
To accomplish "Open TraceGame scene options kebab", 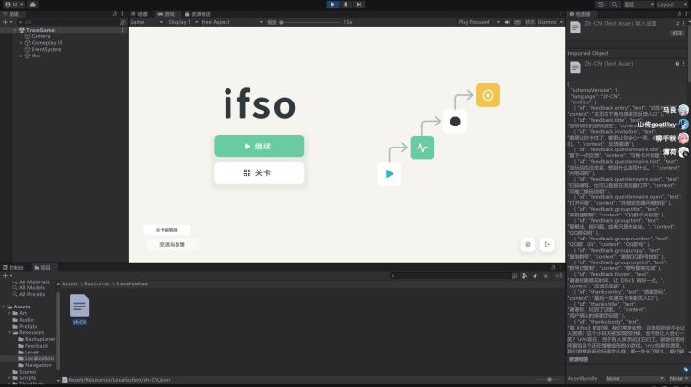I will coord(123,30).
